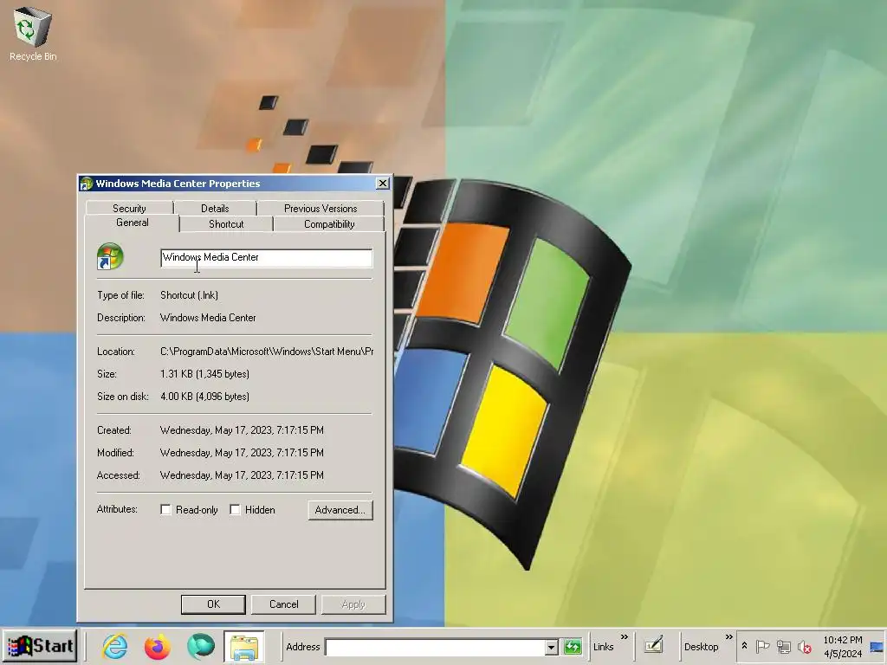
Task: Click the Location path text
Action: tap(267, 352)
